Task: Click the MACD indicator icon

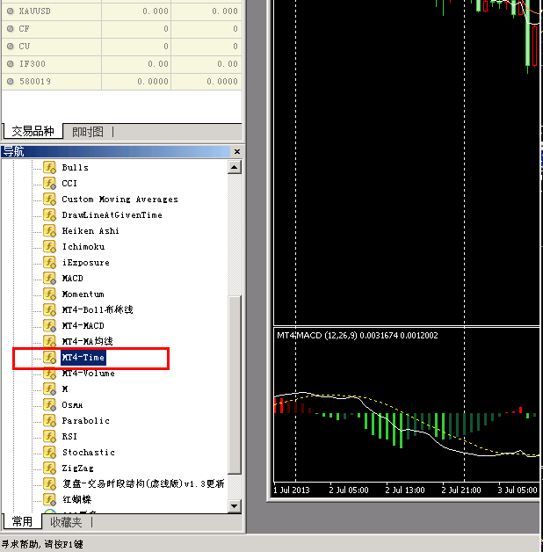Action: coord(50,279)
